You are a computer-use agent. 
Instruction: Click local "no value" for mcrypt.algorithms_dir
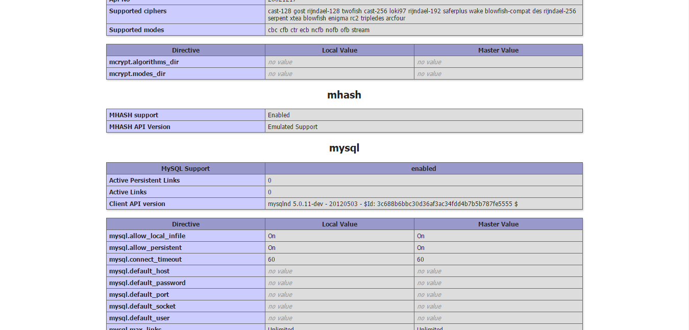click(x=280, y=62)
